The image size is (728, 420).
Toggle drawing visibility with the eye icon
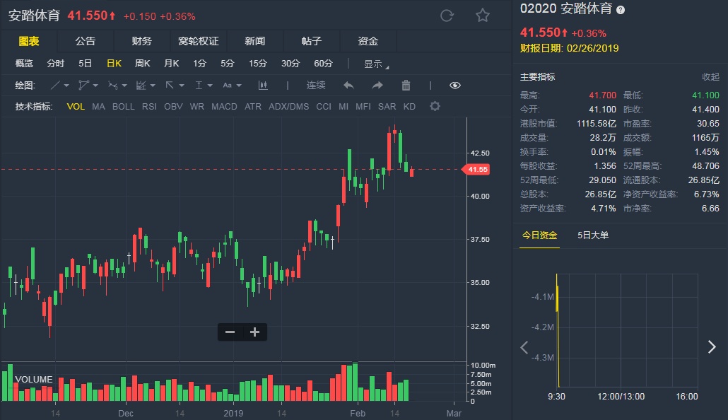coord(454,86)
